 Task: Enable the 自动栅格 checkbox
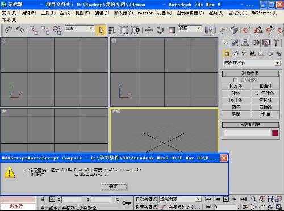tap(235, 79)
